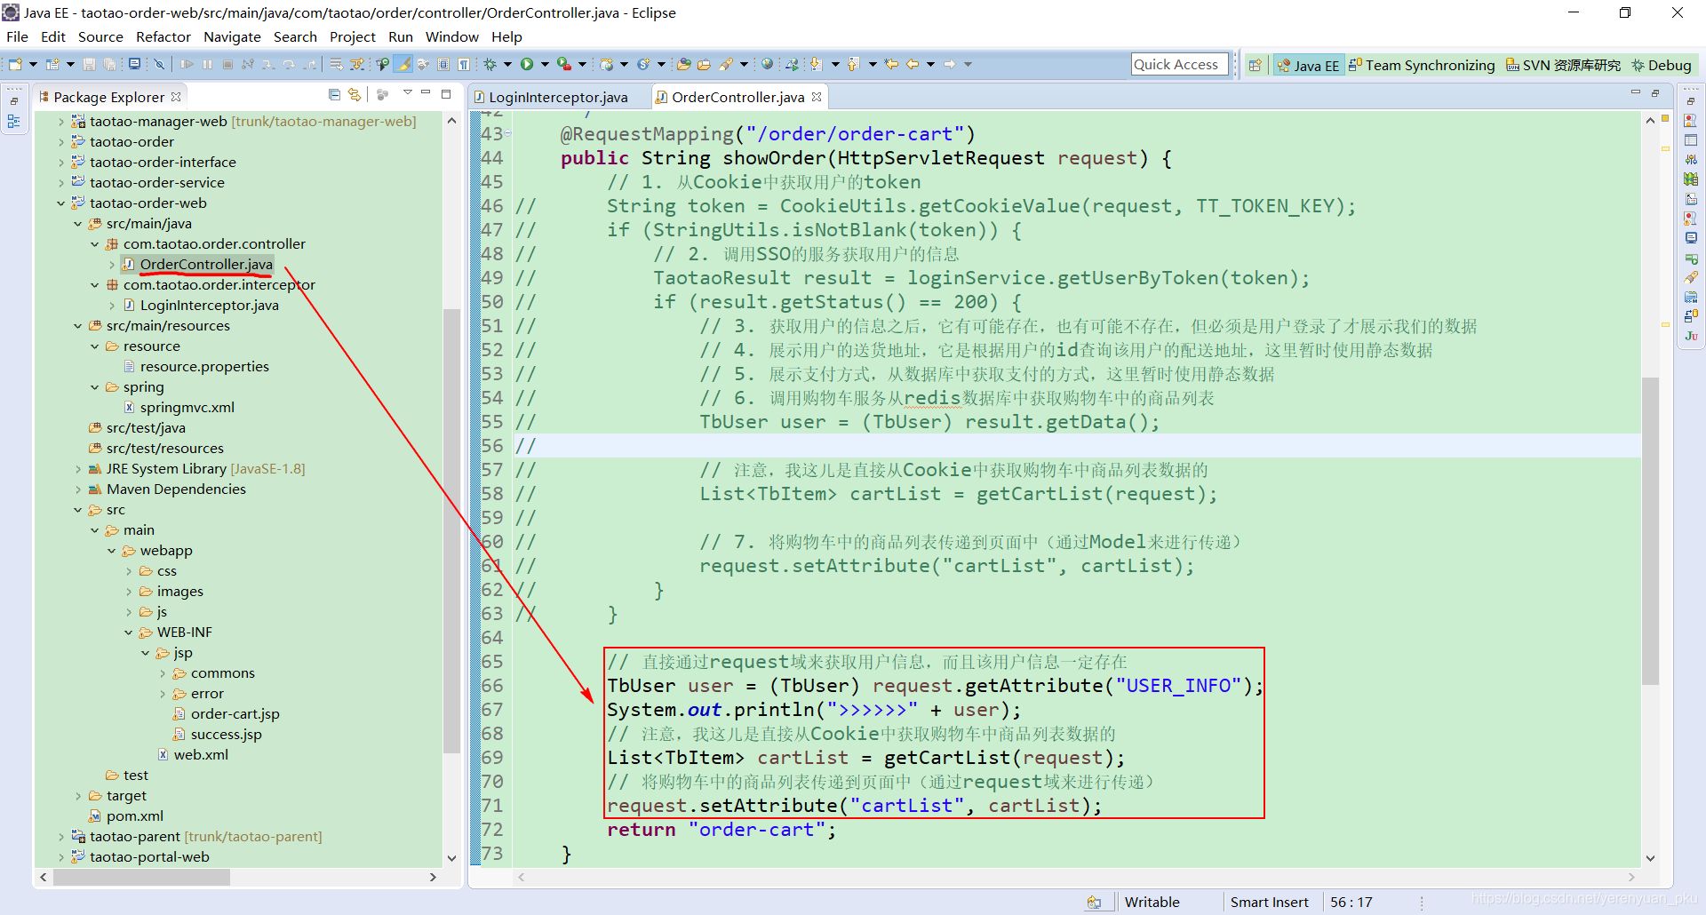The image size is (1706, 915).
Task: Toggle folding marker at line 43
Action: (508, 134)
